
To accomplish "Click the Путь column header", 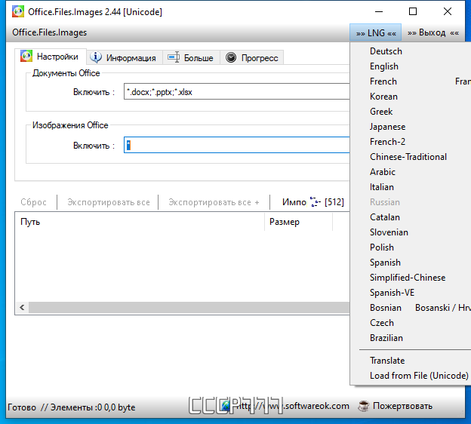I will [140, 222].
